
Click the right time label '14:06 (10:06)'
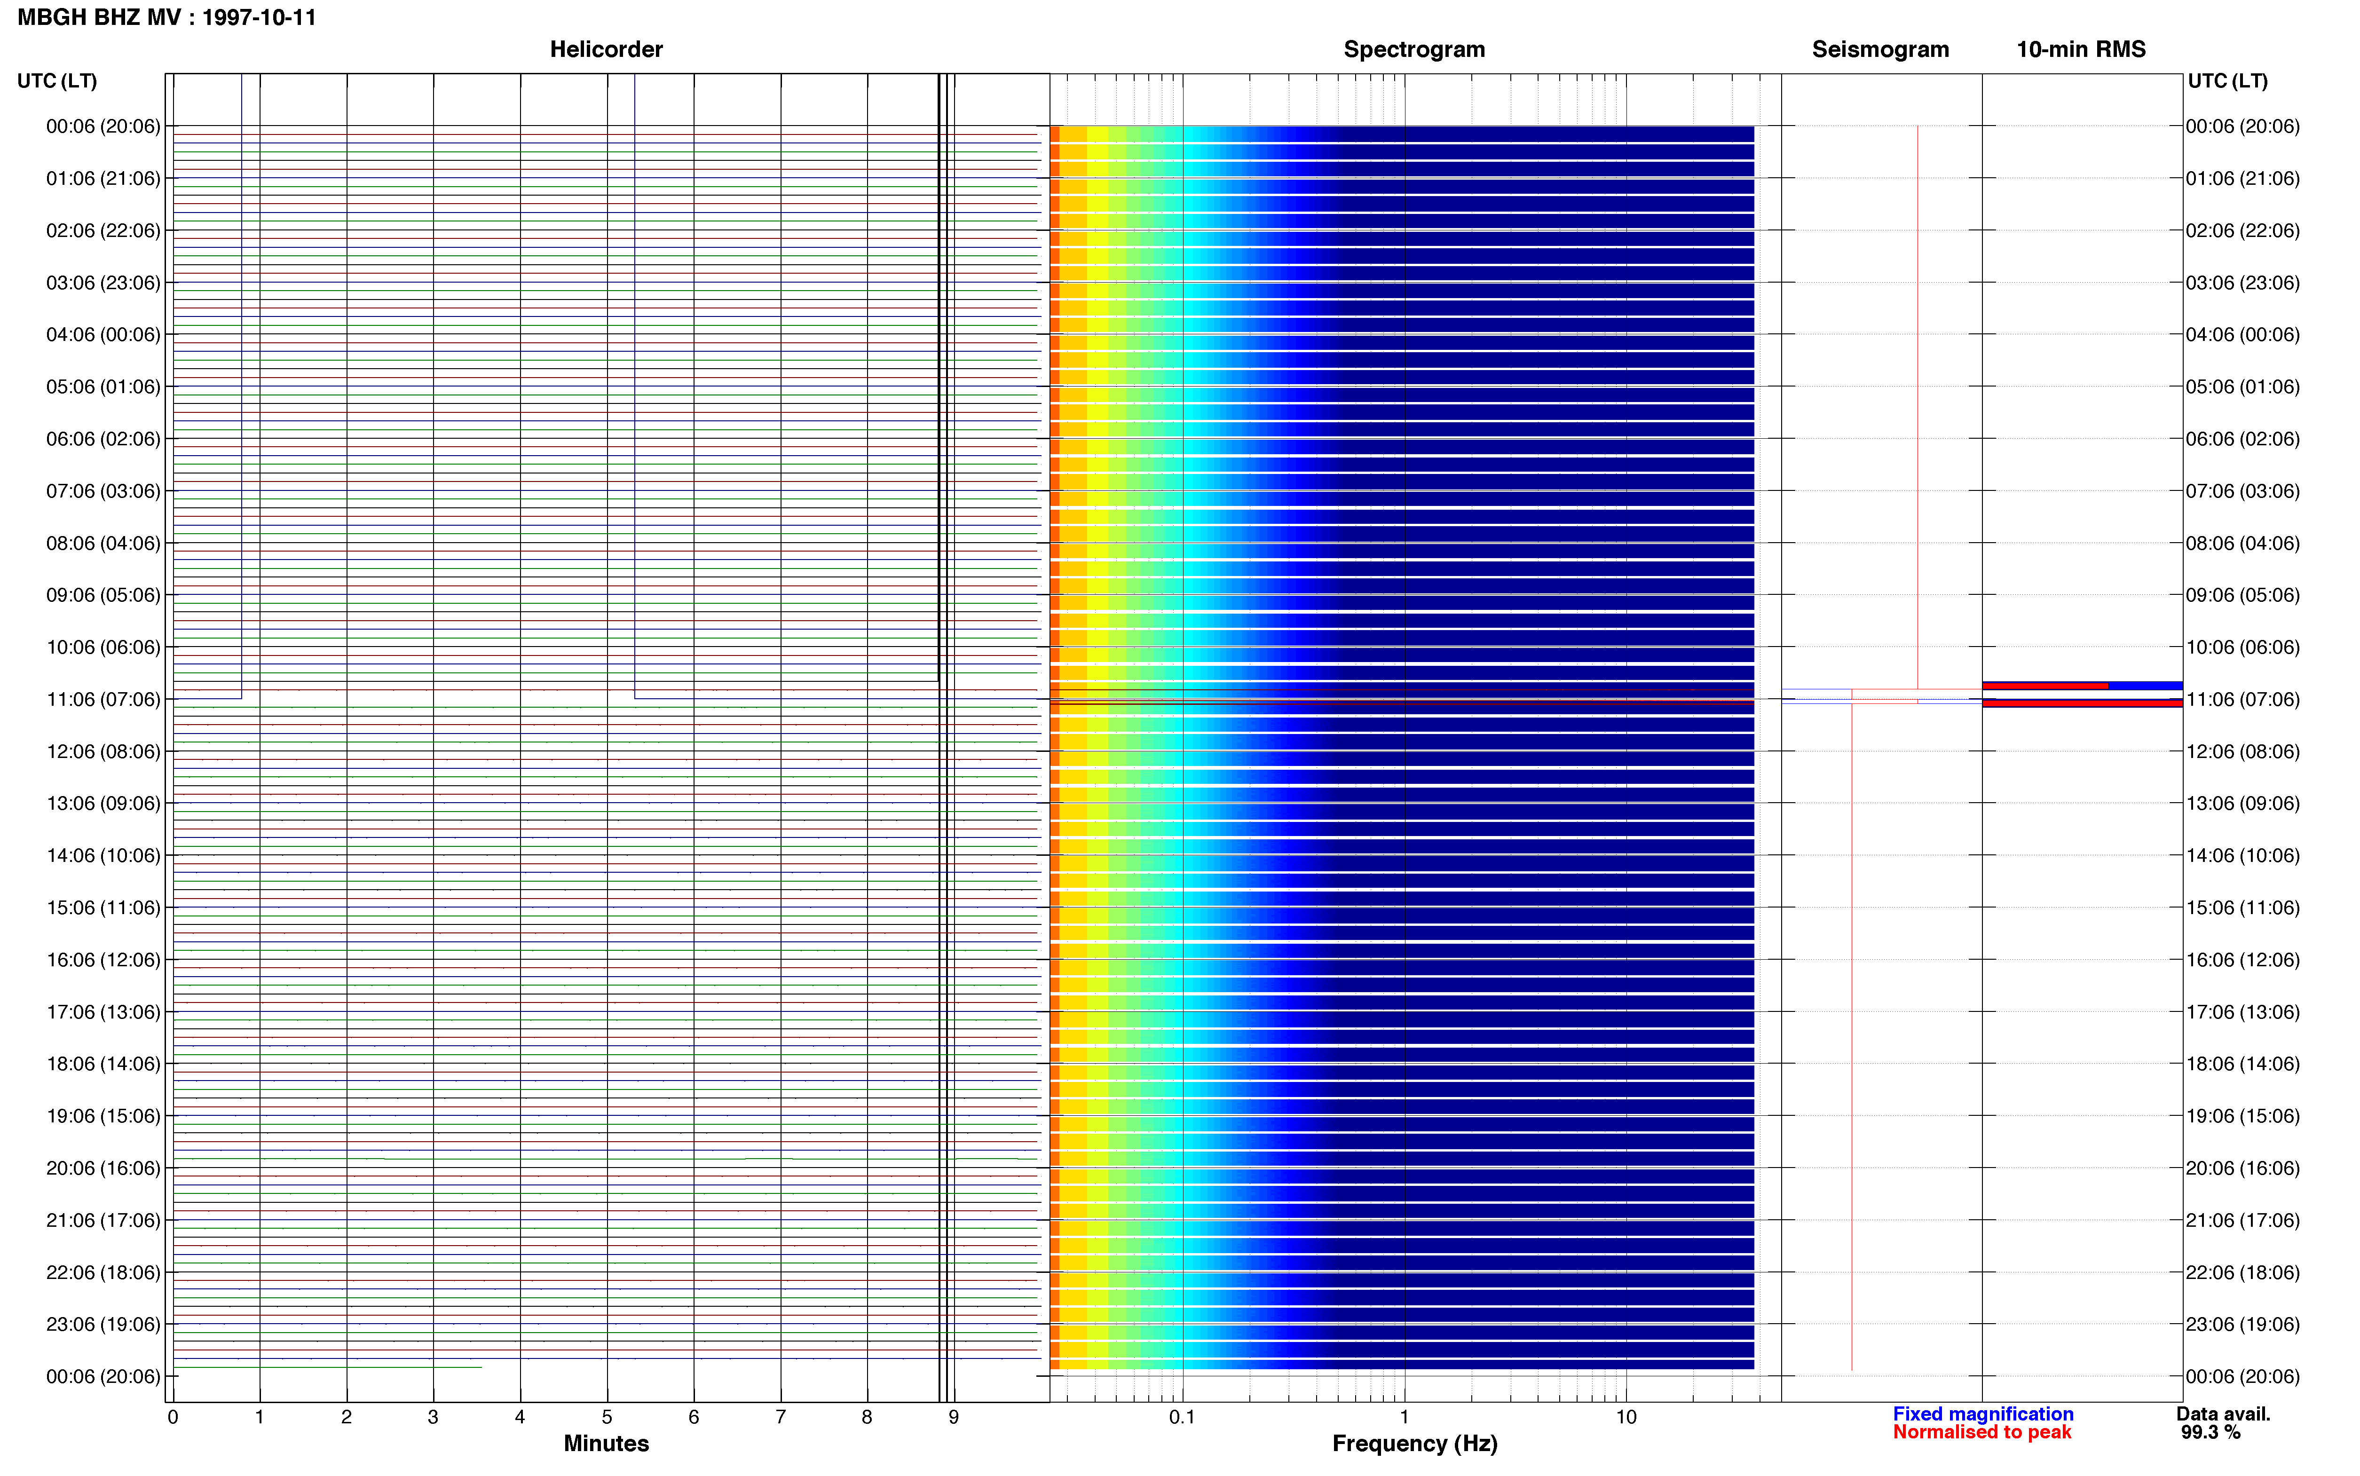click(x=2243, y=855)
